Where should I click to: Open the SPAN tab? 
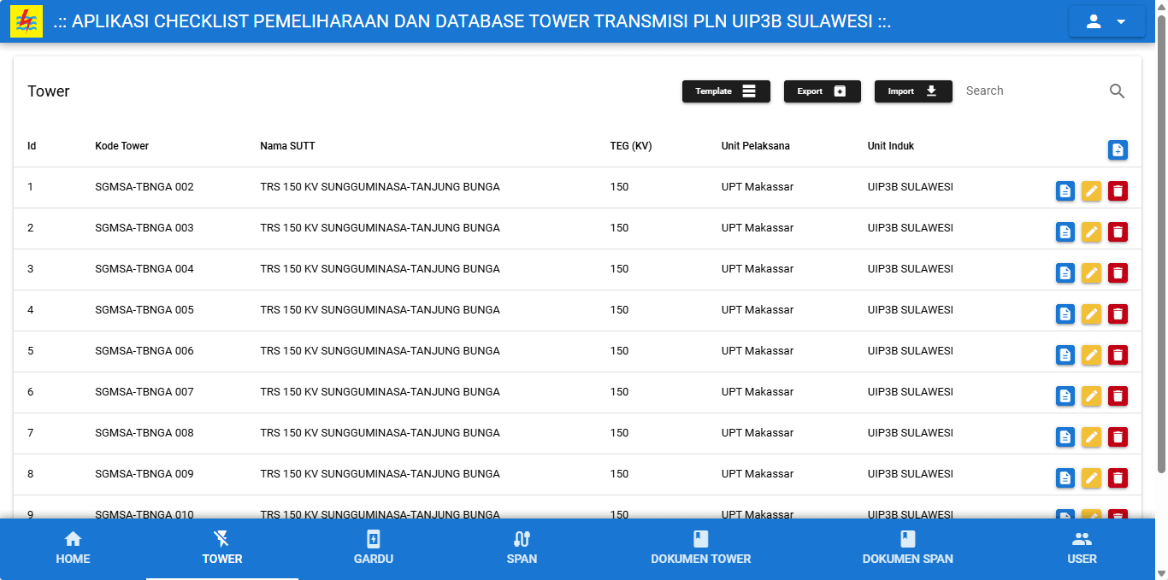[522, 548]
